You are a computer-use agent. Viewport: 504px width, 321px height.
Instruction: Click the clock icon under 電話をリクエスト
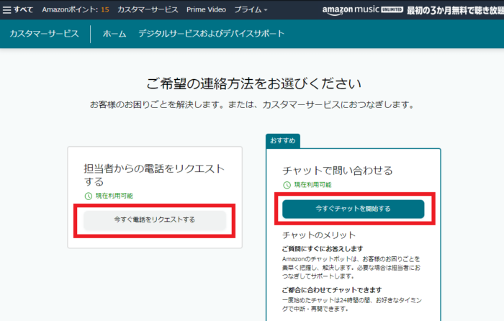(x=89, y=196)
